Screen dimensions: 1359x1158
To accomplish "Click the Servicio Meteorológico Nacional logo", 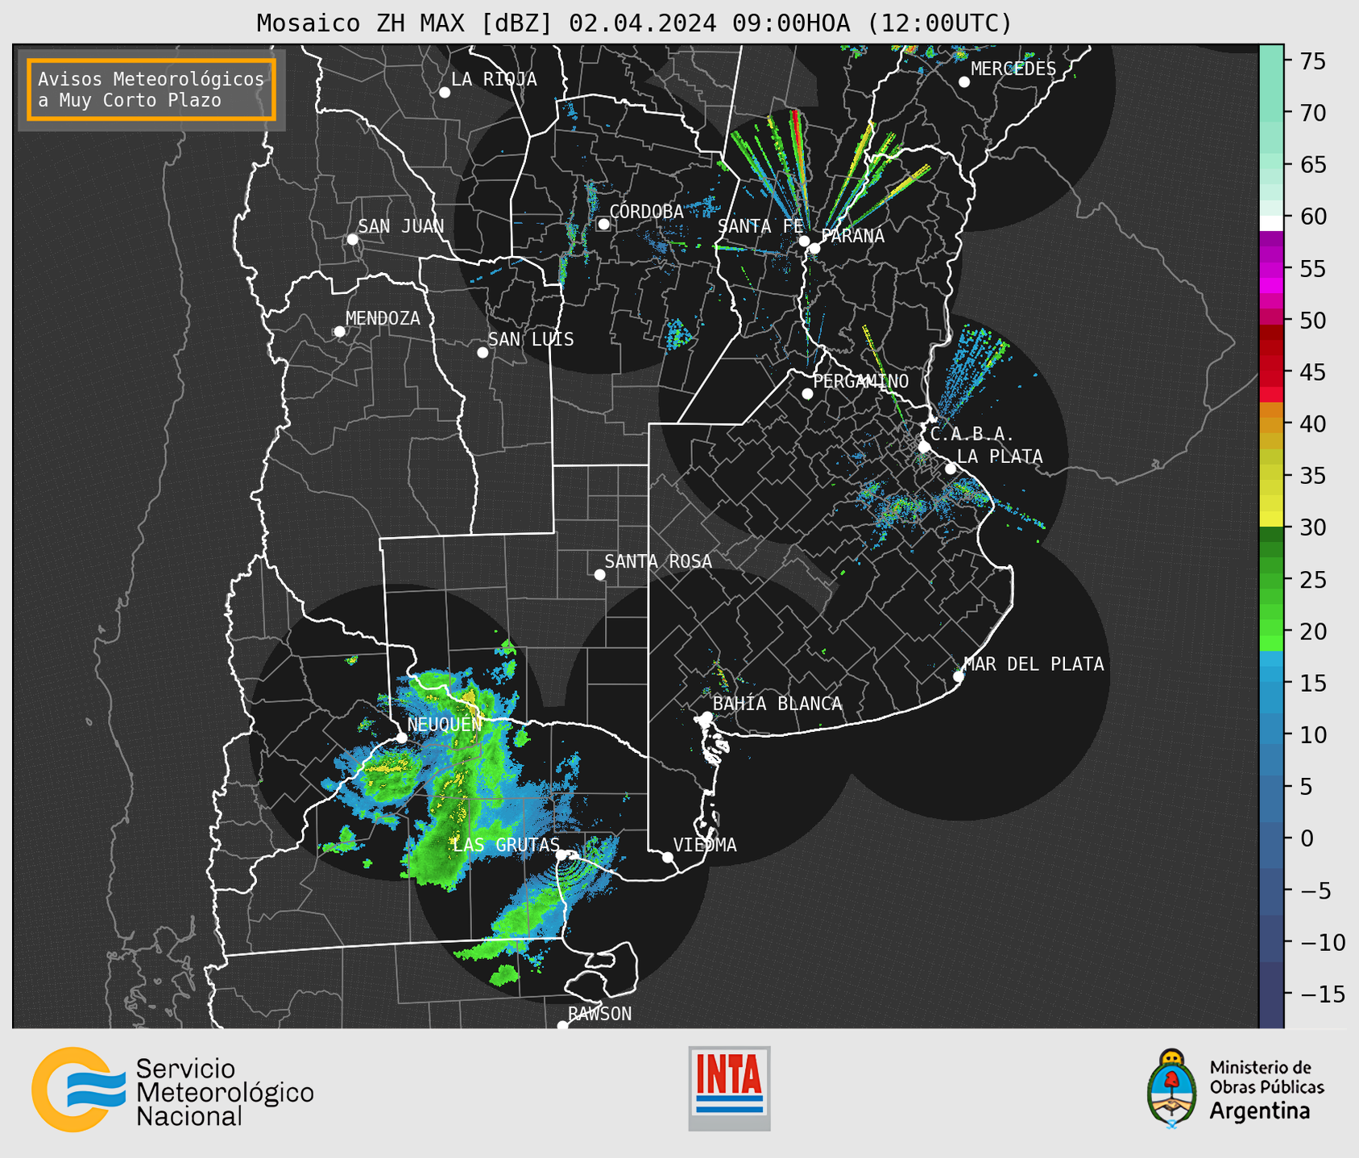I will coord(172,1090).
